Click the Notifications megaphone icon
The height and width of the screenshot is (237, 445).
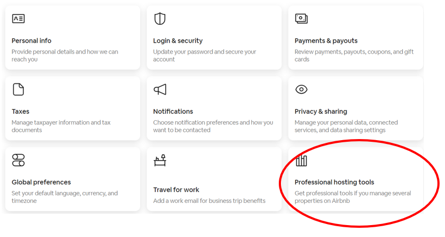(160, 89)
